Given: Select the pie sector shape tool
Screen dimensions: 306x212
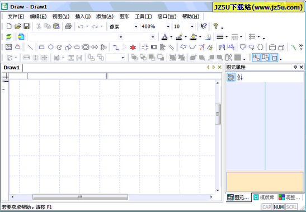Looking at the screenshot, I should pos(59,47).
